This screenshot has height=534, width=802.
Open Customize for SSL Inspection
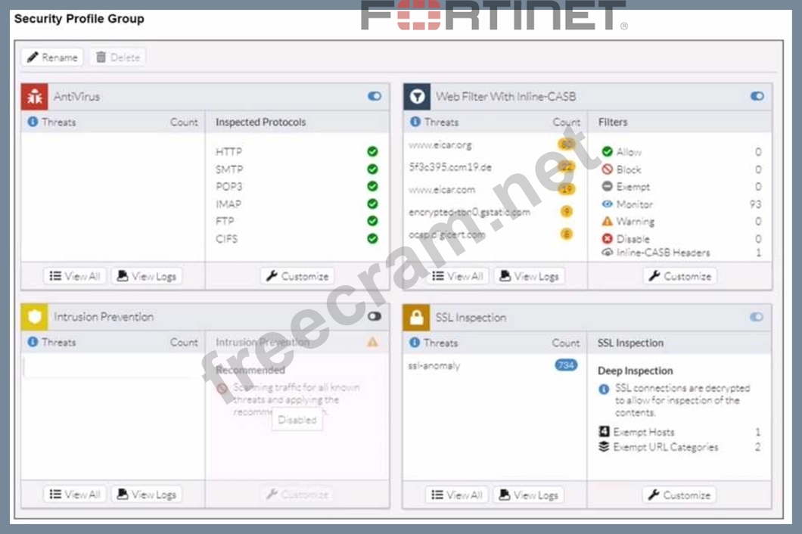(679, 495)
